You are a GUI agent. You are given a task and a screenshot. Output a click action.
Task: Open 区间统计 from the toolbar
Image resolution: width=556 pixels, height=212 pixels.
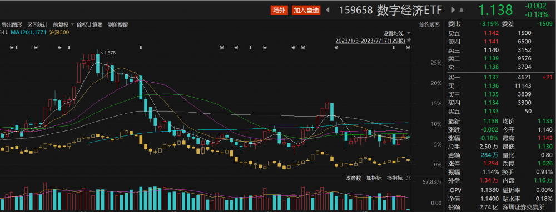(x=38, y=25)
